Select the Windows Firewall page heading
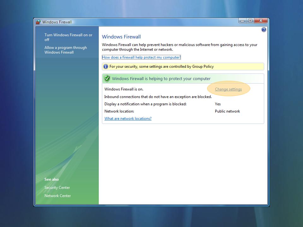Screen dimensions: 303x227 (121, 37)
